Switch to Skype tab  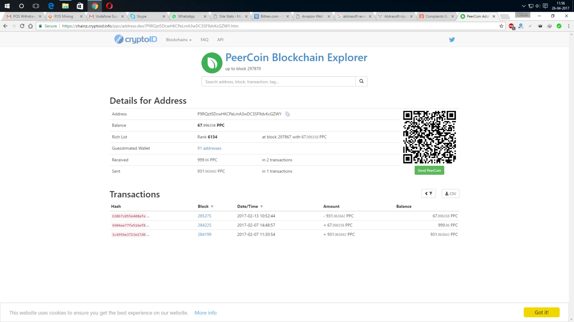point(147,16)
